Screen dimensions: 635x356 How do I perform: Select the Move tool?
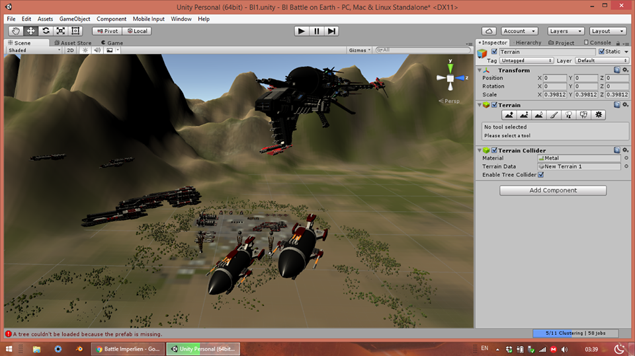pyautogui.click(x=31, y=31)
